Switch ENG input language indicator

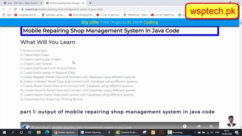click(217, 133)
